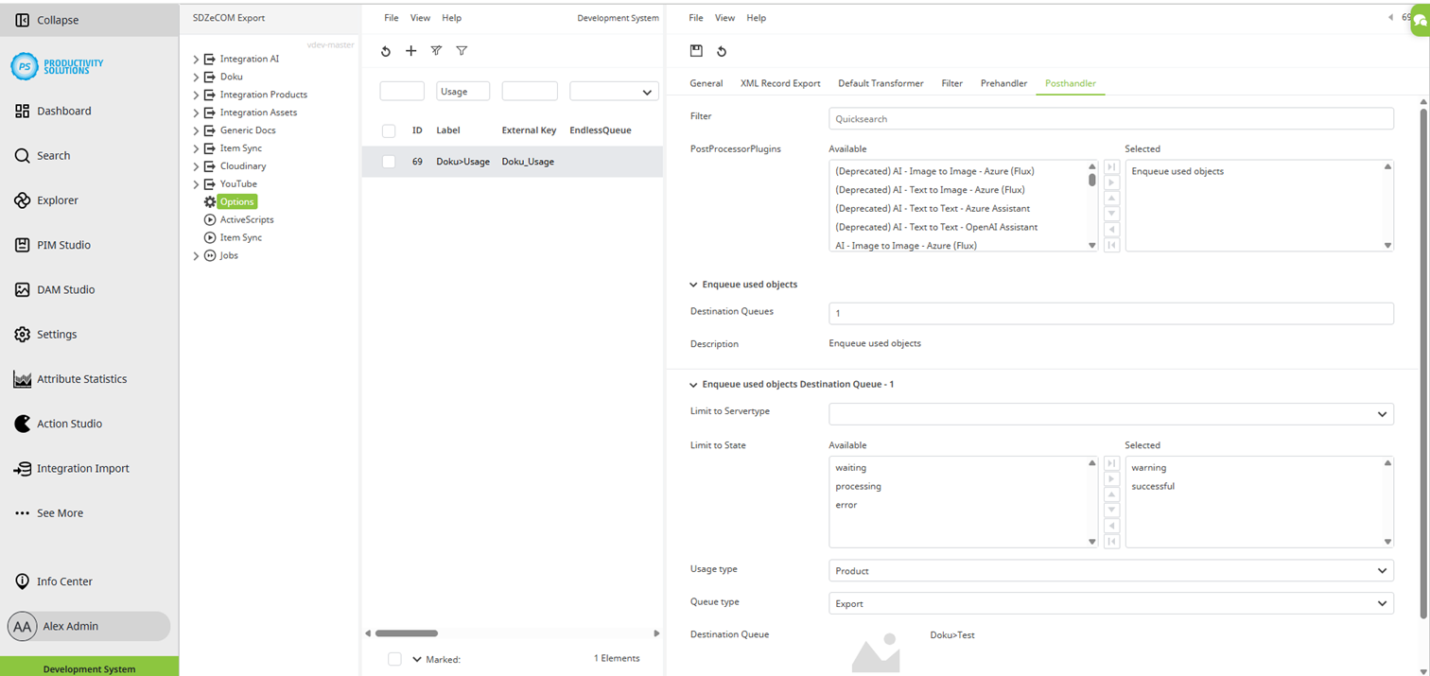Screen dimensions: 1430x676
Task: Select YouTube in the export tree
Action: pos(238,184)
